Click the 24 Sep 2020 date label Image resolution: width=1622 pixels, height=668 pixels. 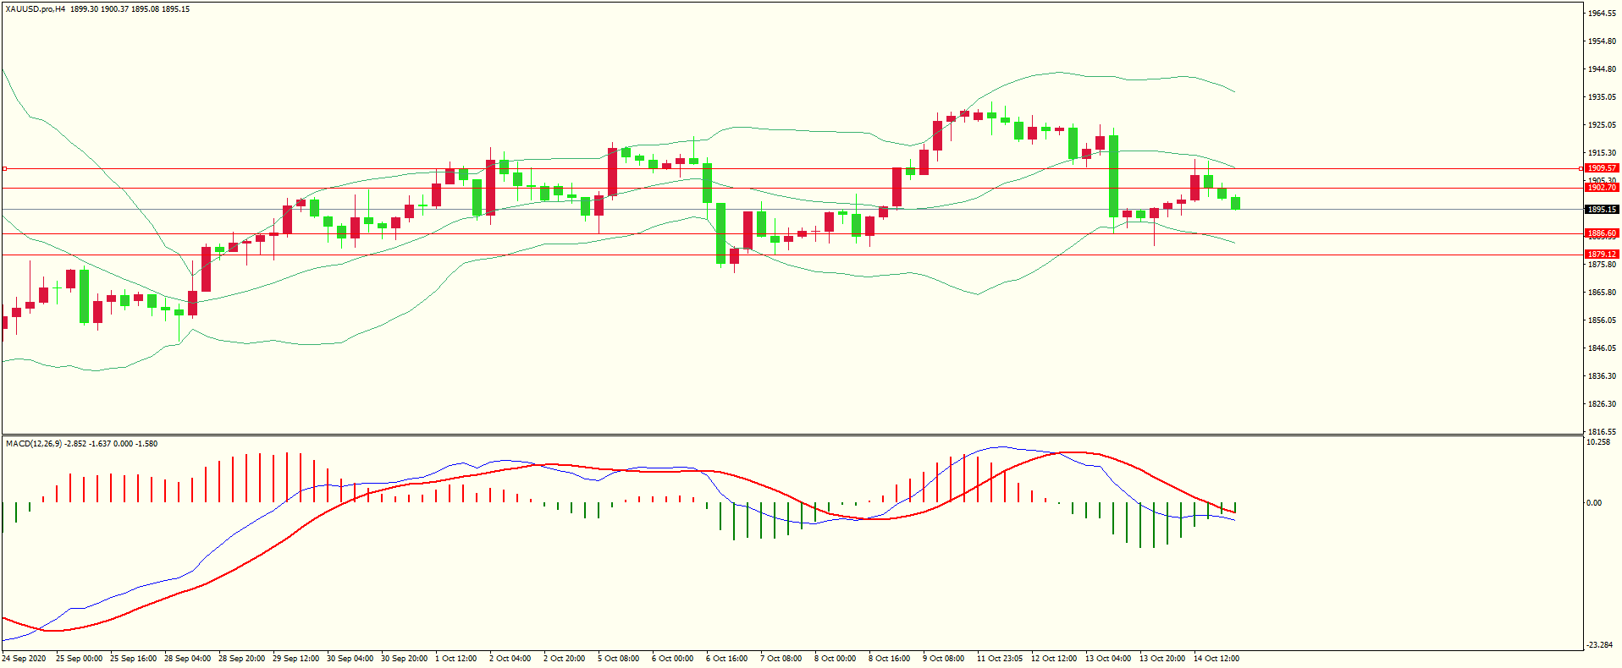[x=25, y=659]
